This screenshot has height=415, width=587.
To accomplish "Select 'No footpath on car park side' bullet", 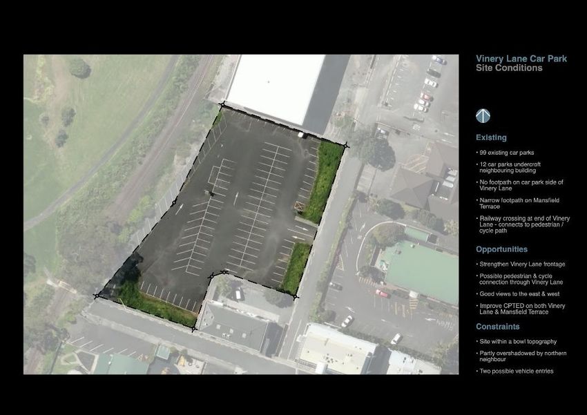I will coord(519,185).
